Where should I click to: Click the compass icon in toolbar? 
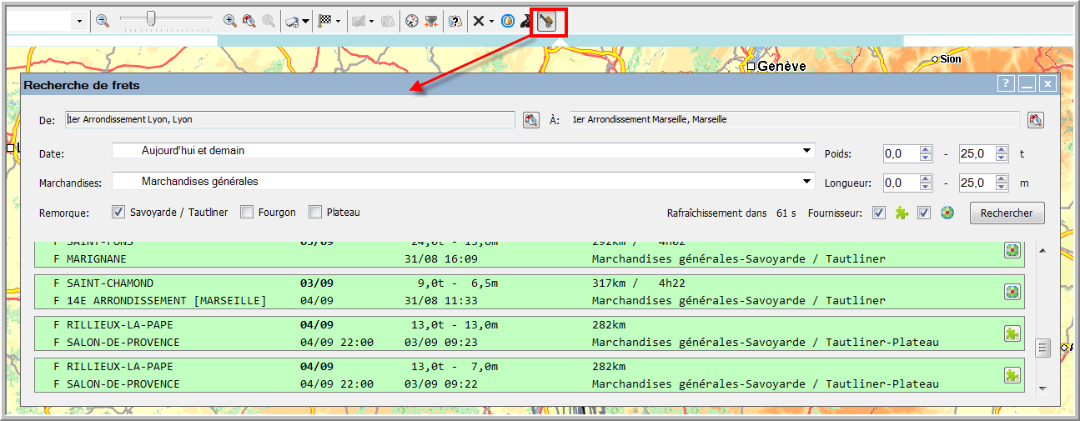[x=411, y=21]
